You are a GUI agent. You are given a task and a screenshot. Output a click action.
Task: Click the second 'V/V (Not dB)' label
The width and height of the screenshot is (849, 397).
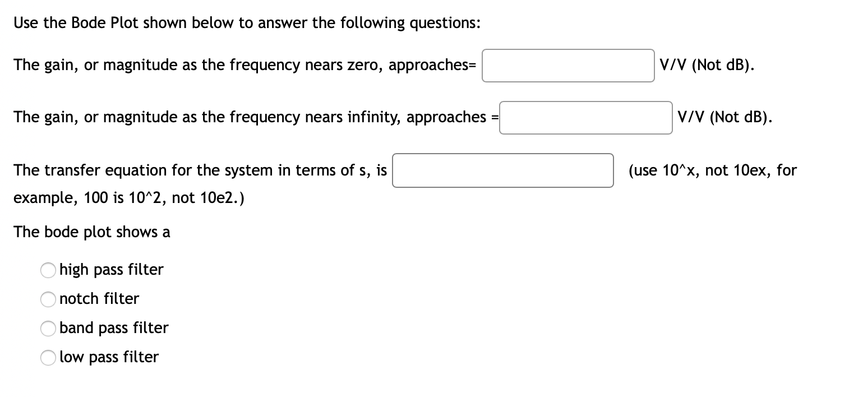[725, 117]
